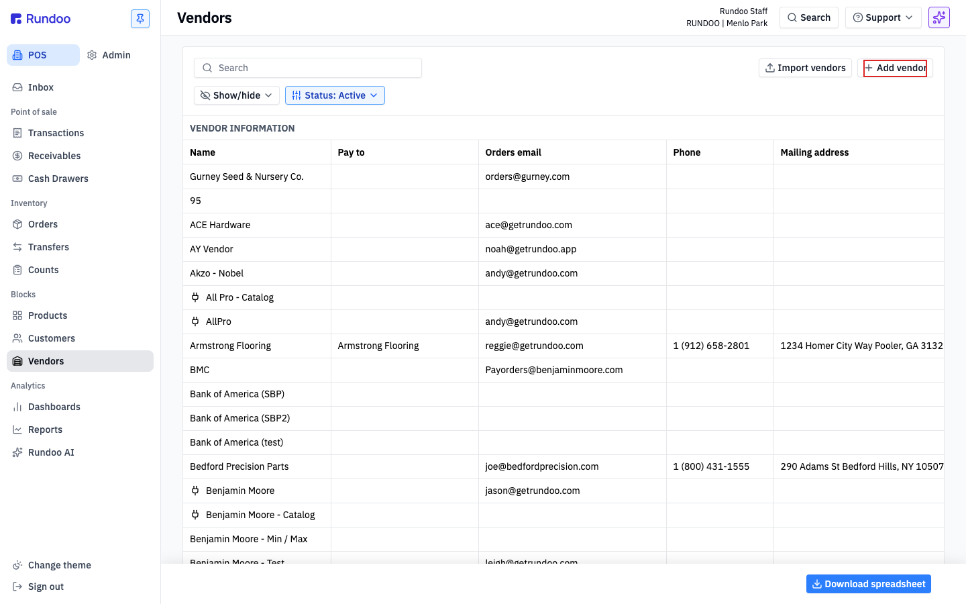The image size is (966, 604).
Task: Click the Products grid icon
Action: click(17, 315)
